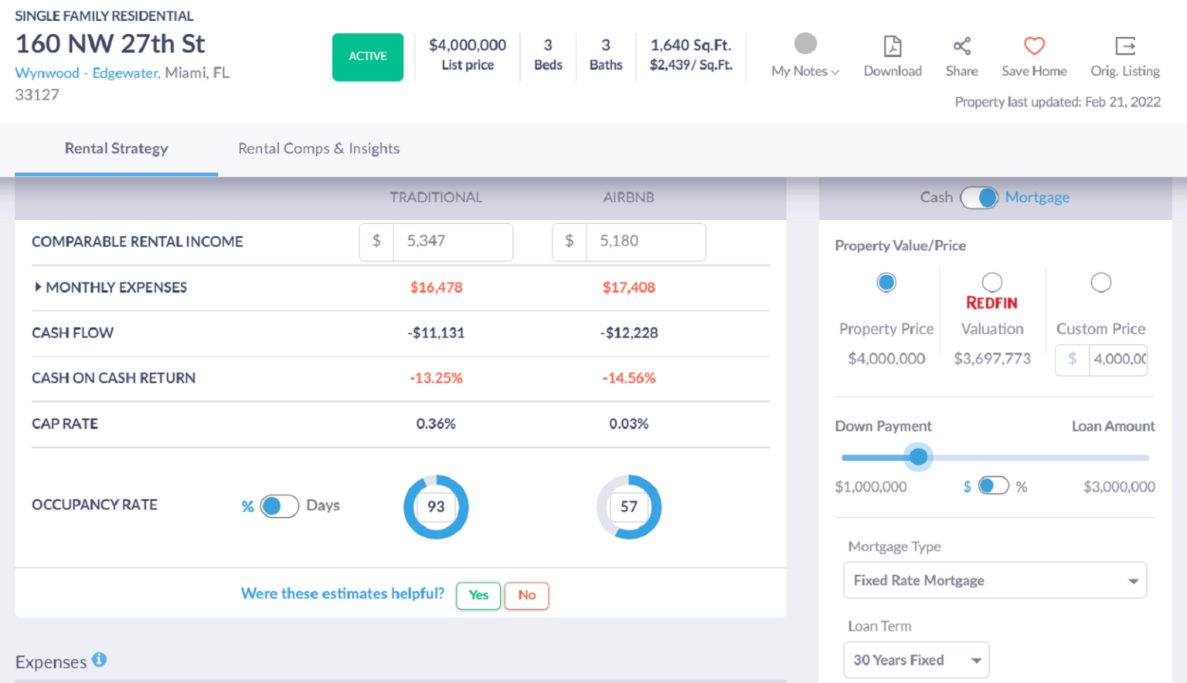Open the Wynwood - Edgewater neighborhood link
The image size is (1187, 683).
(x=86, y=73)
